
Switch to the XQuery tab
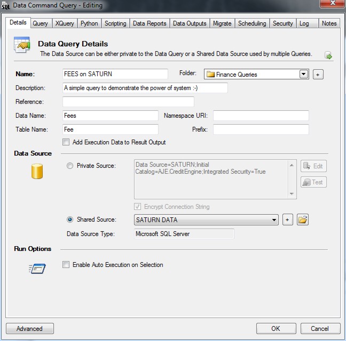(x=65, y=23)
